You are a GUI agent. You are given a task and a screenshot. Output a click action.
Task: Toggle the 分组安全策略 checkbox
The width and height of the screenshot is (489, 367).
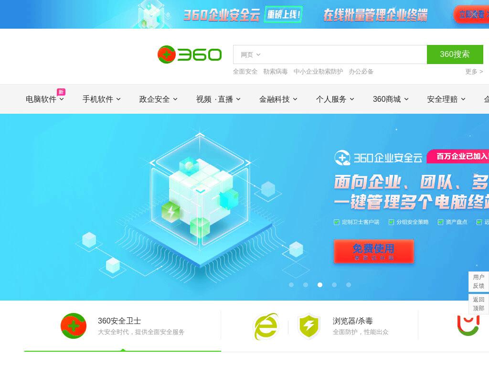[391, 222]
